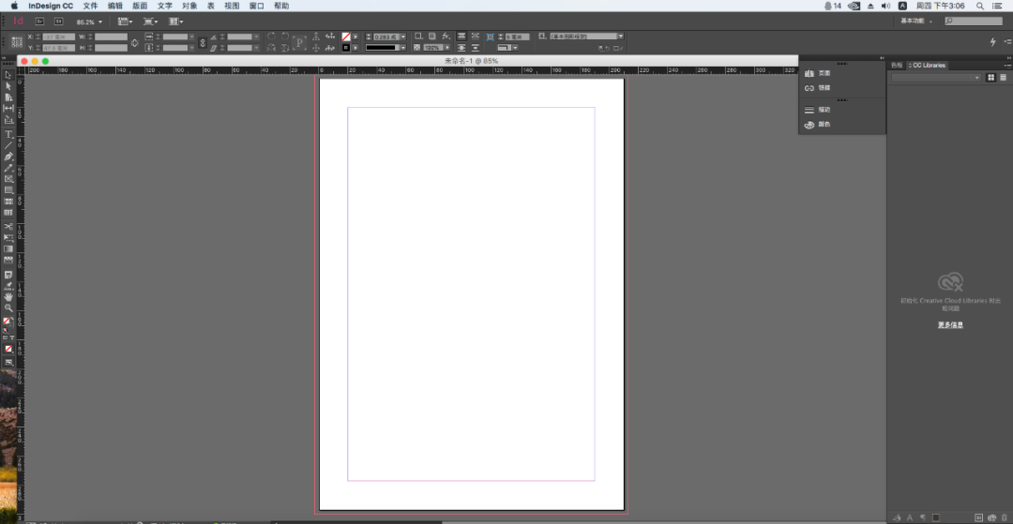Click the opacity 100% field
Image resolution: width=1013 pixels, height=524 pixels.
coord(432,48)
